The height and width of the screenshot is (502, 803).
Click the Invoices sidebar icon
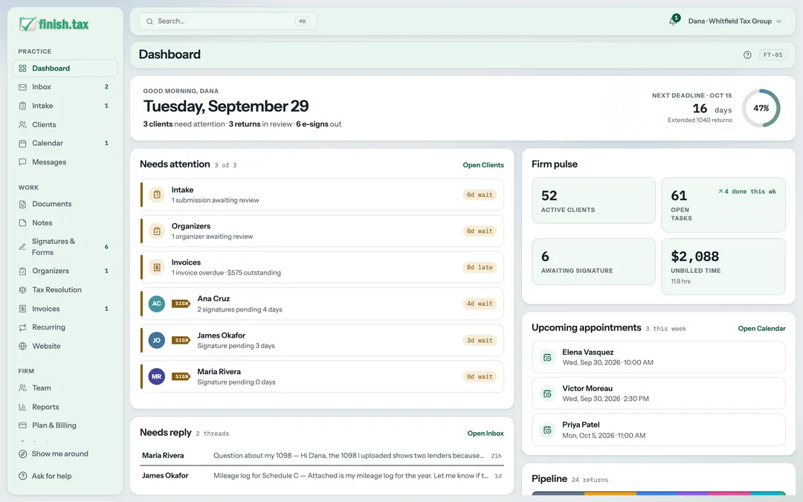[x=22, y=309]
